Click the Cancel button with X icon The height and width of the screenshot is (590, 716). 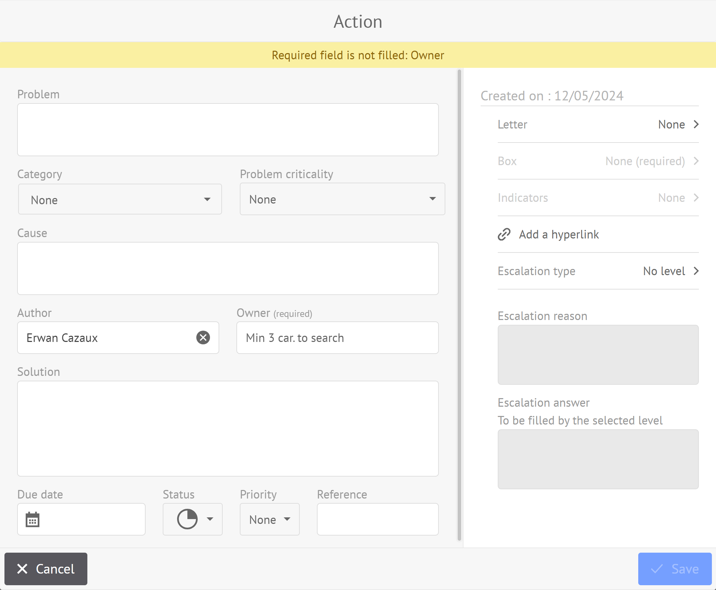(x=46, y=569)
